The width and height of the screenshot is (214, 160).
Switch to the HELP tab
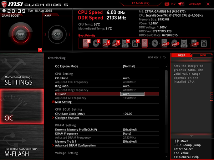point(182,55)
